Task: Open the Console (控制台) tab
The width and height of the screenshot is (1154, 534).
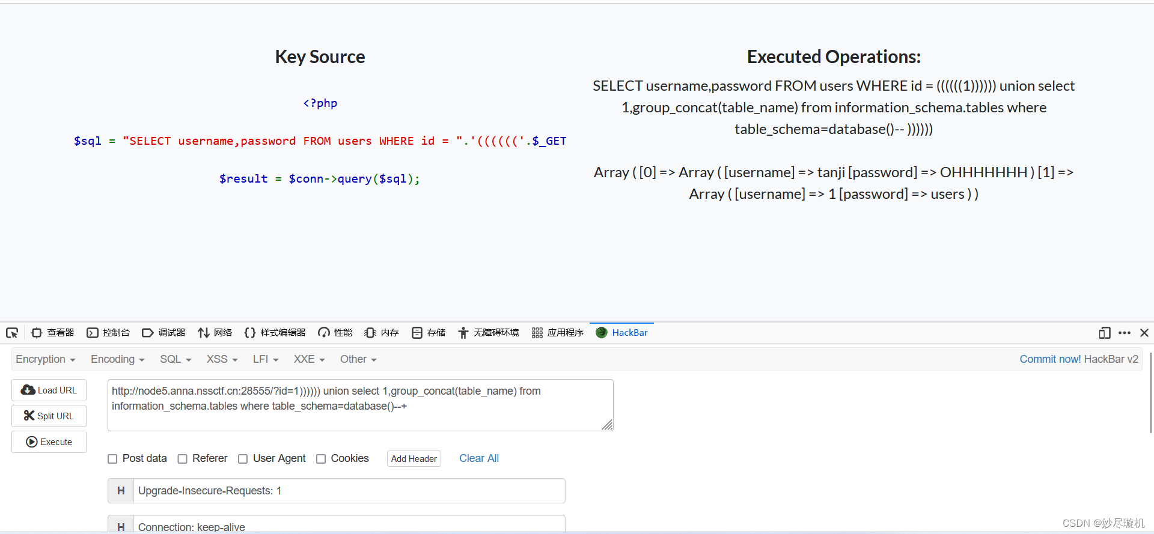Action: [x=108, y=333]
